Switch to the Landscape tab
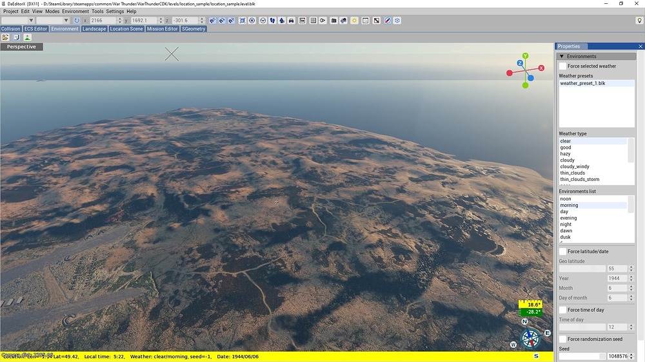The height and width of the screenshot is (362, 645). 94,29
